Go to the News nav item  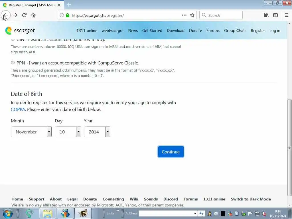click(x=133, y=31)
